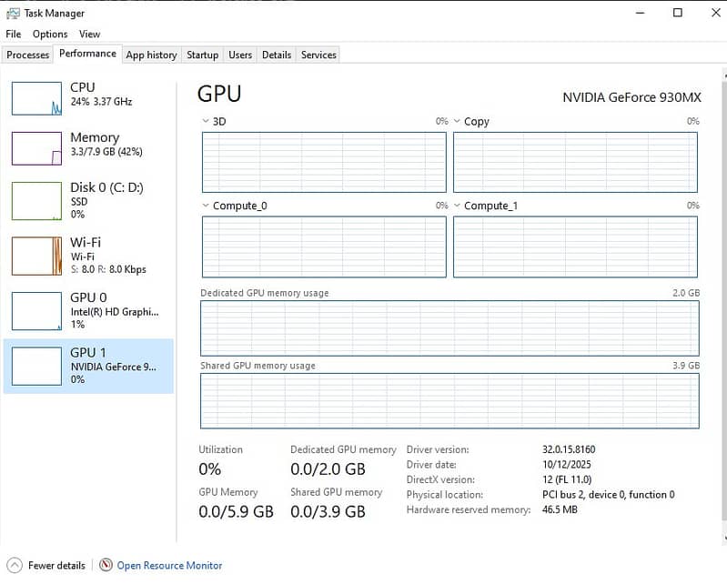Click the CPU label in the sidebar

(83, 87)
